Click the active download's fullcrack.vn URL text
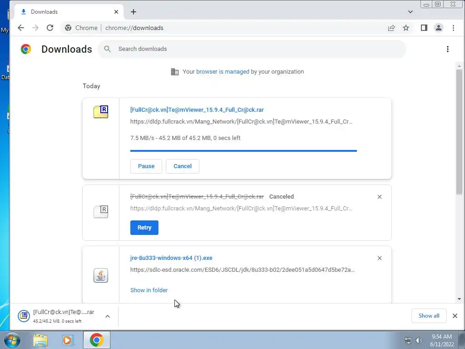The height and width of the screenshot is (349, 465). click(242, 122)
